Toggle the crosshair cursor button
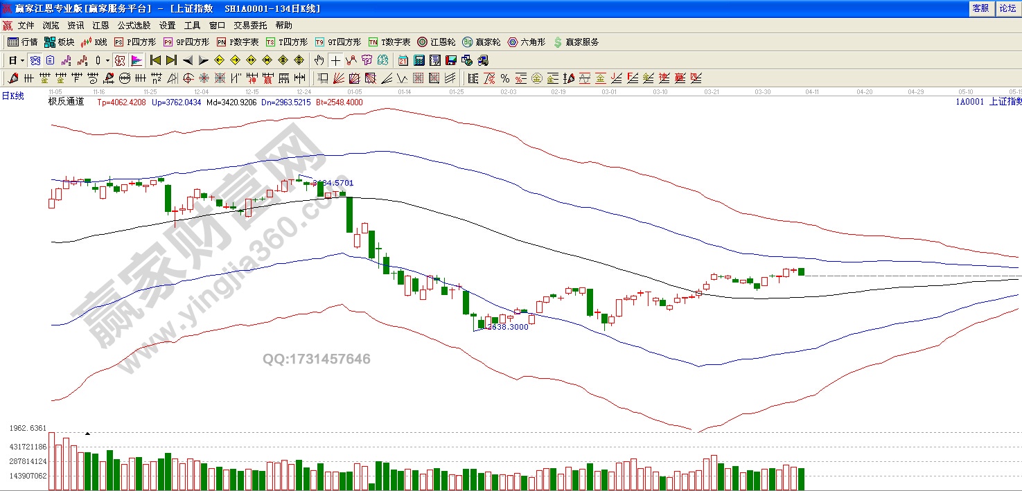Image resolution: width=1022 pixels, height=491 pixels. [x=335, y=60]
